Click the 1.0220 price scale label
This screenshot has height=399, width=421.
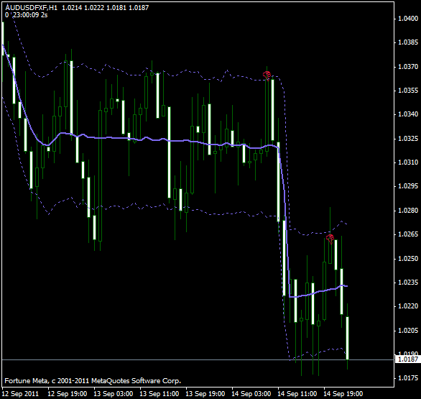point(408,306)
